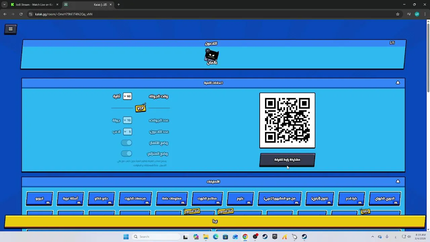Close the Kalak browser tab
Viewport: 430px width, 242px height.
(111, 5)
